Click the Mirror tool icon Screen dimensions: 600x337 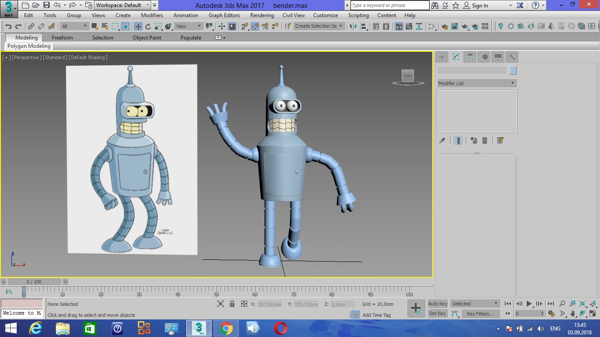coord(353,26)
